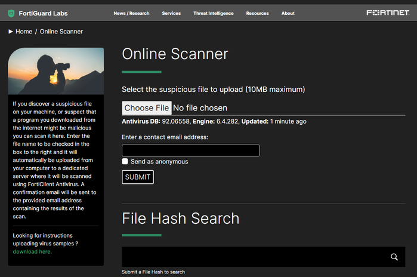Image resolution: width=417 pixels, height=277 pixels.
Task: Click into the File Hash search box
Action: click(254, 257)
